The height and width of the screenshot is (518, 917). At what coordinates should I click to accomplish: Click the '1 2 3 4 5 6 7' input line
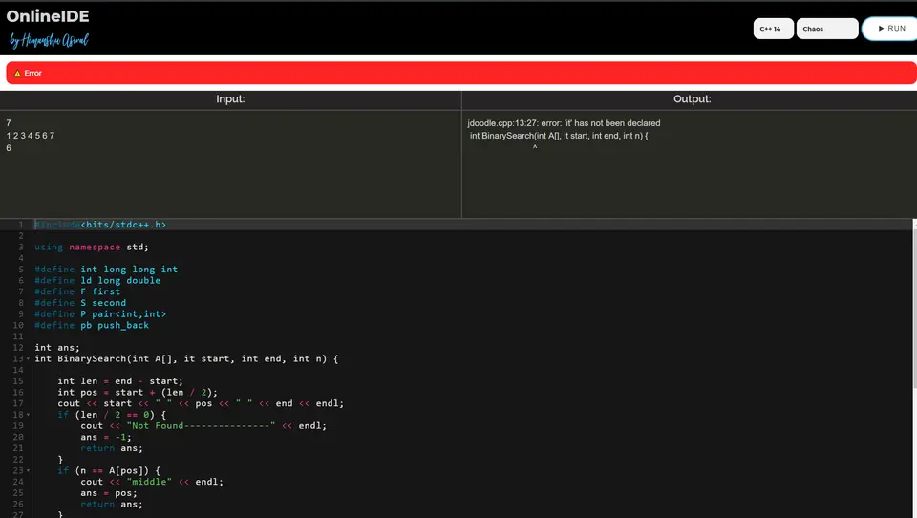pos(31,135)
